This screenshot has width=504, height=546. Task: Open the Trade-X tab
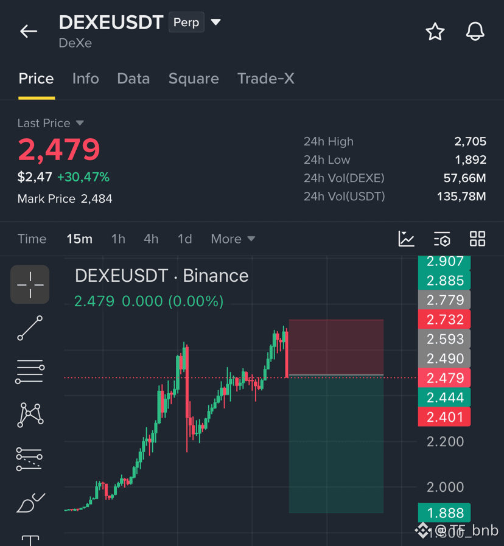click(266, 79)
